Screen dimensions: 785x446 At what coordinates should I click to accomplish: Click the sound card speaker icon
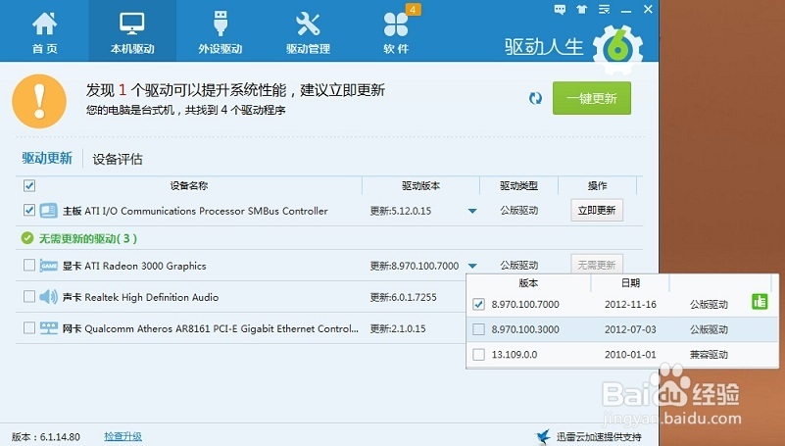49,297
